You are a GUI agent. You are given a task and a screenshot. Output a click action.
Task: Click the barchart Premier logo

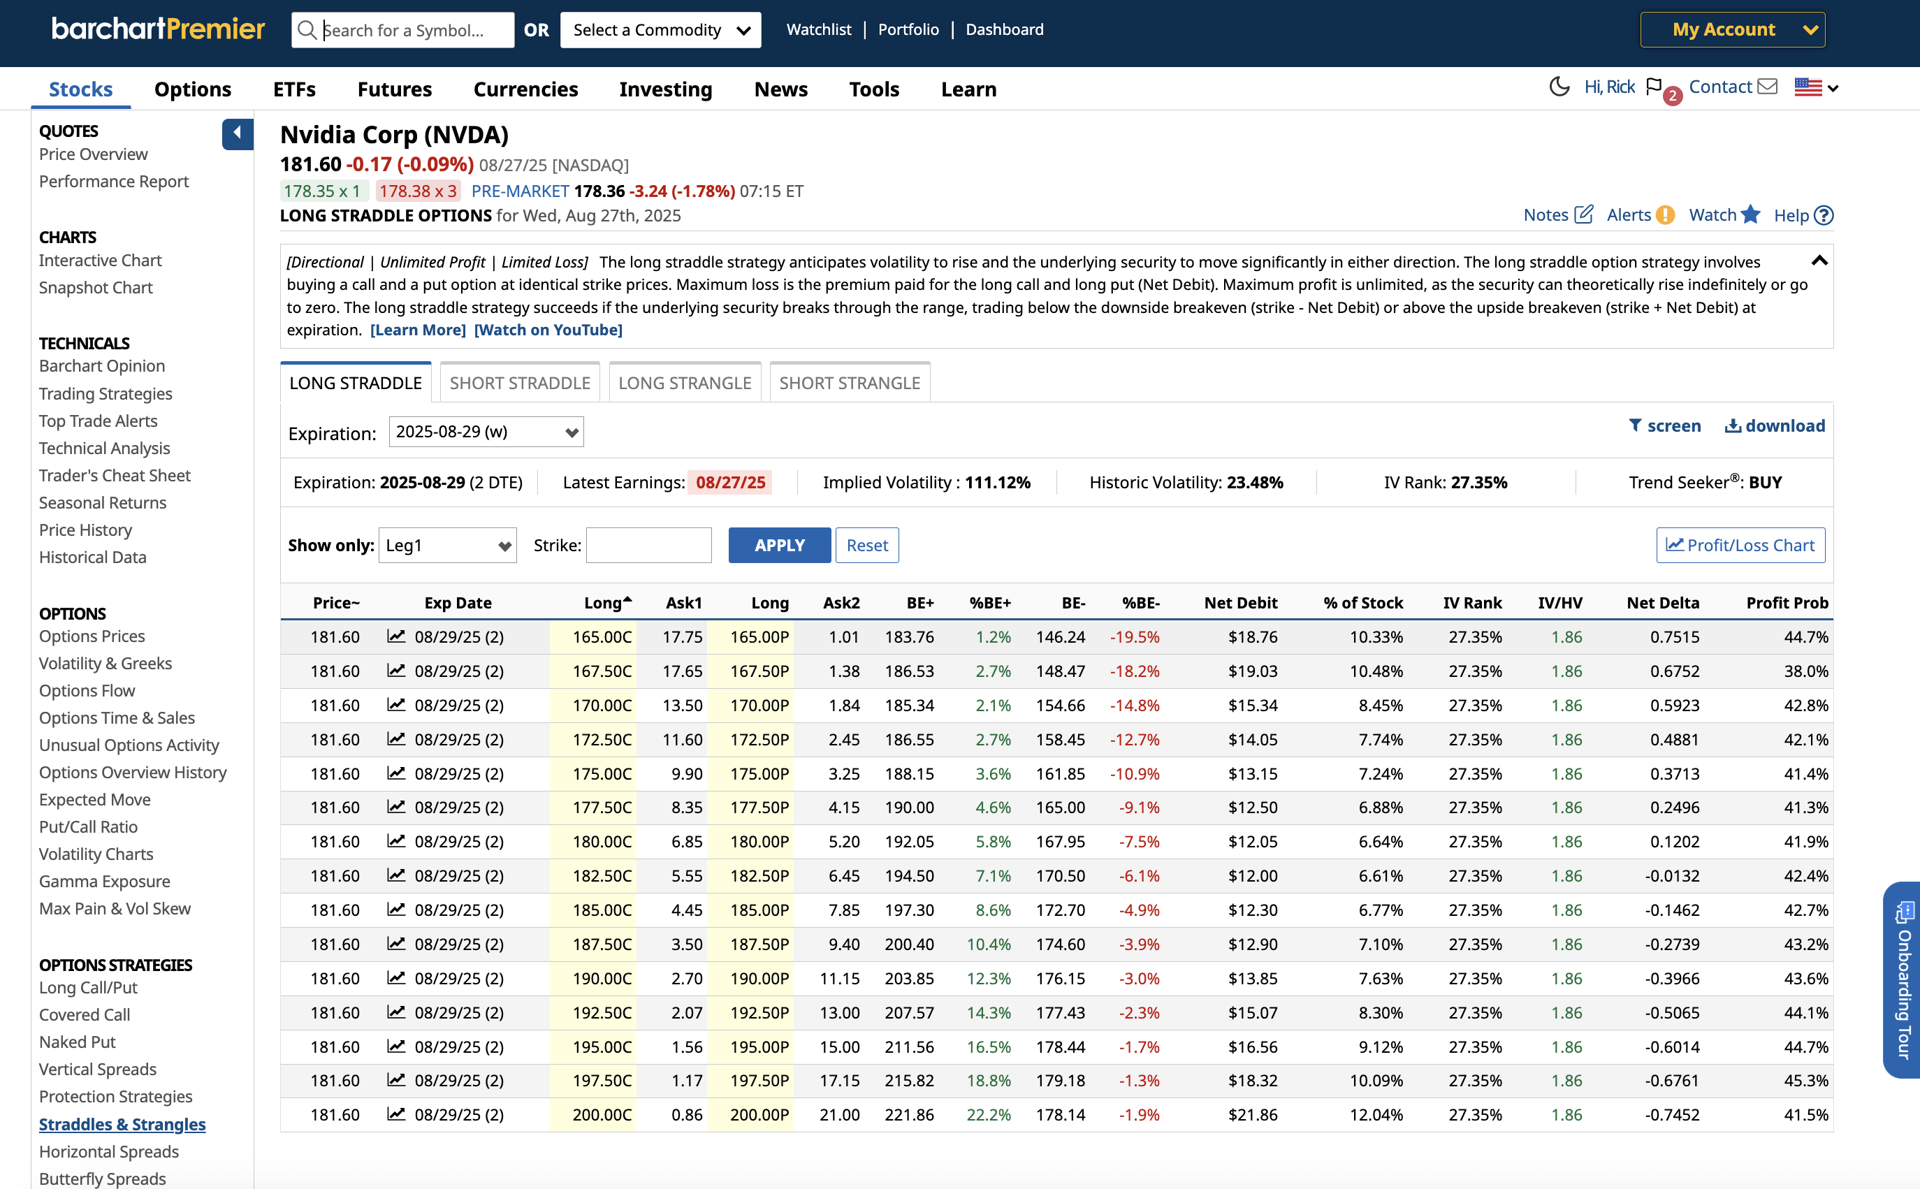tap(159, 29)
